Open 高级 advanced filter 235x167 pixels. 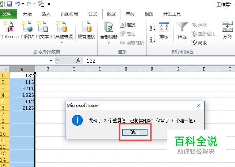199,43
